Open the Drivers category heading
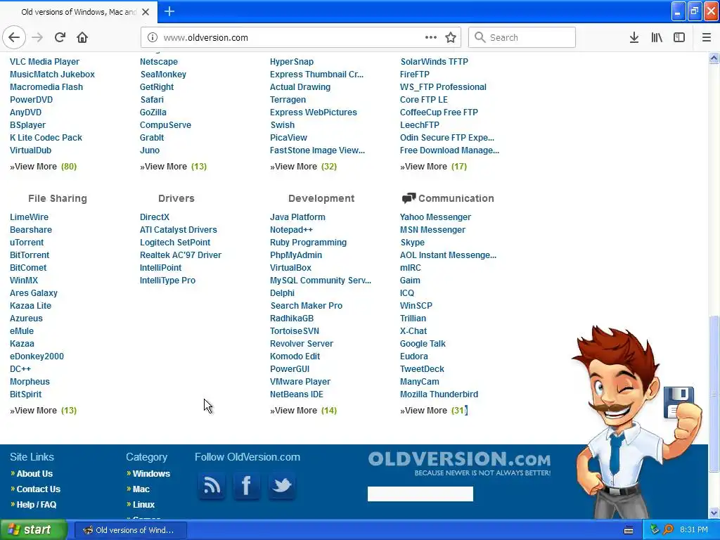Viewport: 720px width, 540px height. (x=176, y=198)
